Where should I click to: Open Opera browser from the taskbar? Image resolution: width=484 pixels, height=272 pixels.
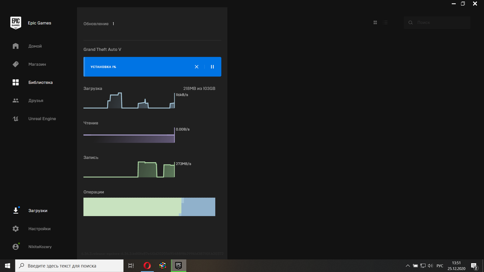pyautogui.click(x=147, y=266)
